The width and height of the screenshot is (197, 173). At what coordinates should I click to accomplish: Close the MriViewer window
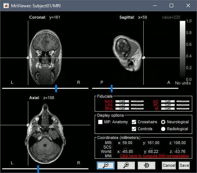point(188,5)
